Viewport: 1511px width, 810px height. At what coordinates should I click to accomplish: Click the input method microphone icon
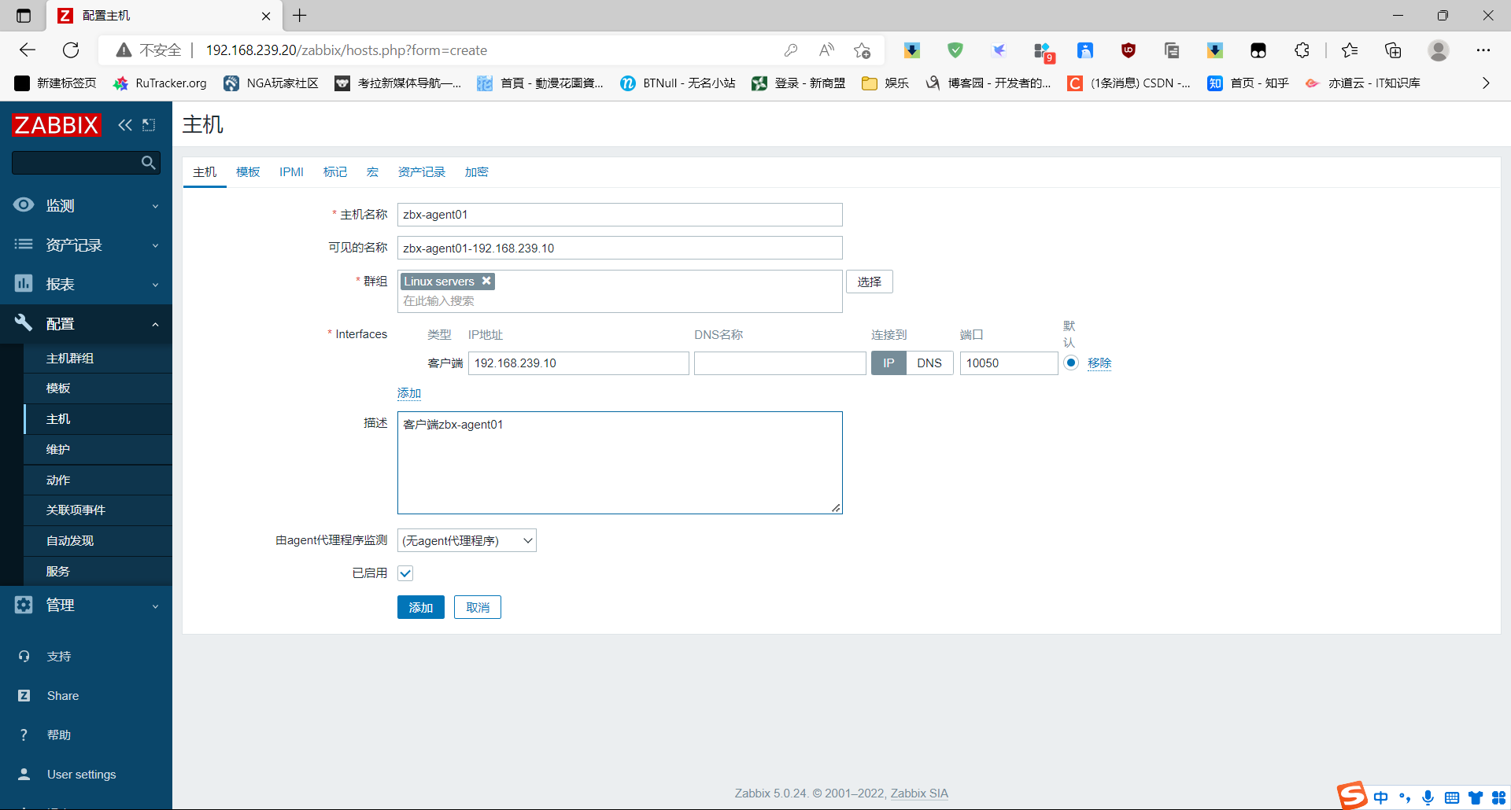[1428, 798]
